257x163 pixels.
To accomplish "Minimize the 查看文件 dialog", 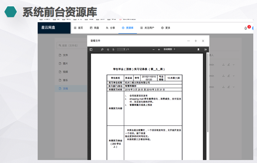I will pyautogui.click(x=188, y=41).
